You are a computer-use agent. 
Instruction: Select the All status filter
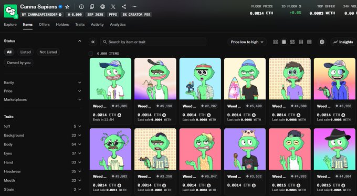click(9, 52)
